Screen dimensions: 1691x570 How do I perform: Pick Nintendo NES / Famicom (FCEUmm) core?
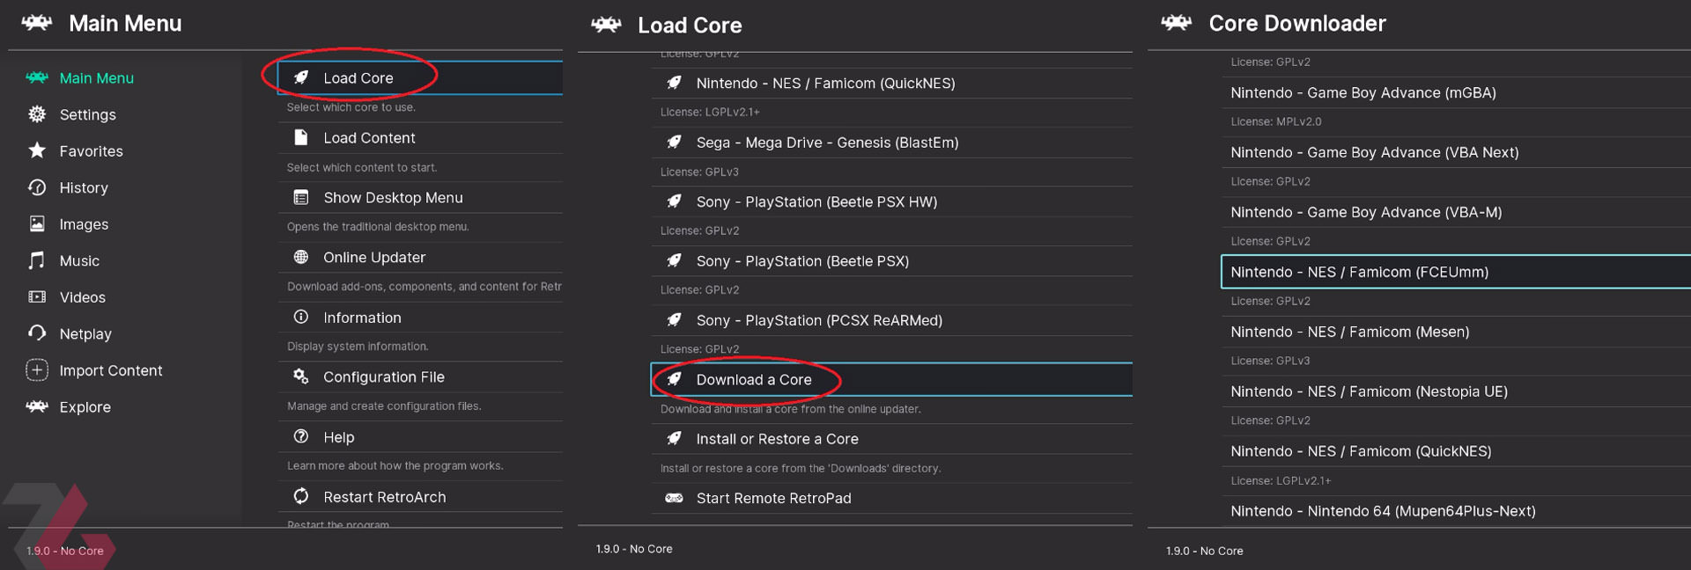(1456, 272)
